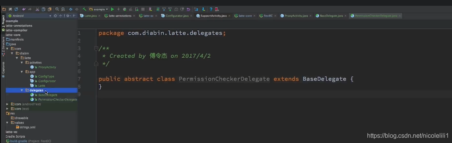Navigate forward with the right arrow icon
Viewport: 452px width, 143px height.
pyautogui.click(x=77, y=9)
